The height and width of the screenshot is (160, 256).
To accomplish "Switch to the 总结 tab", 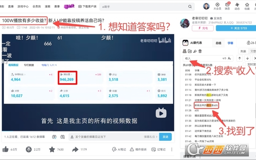I will [x=218, y=43].
